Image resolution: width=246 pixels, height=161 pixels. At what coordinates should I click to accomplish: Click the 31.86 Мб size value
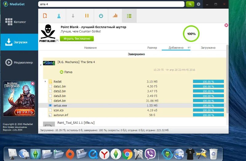coord(152,101)
